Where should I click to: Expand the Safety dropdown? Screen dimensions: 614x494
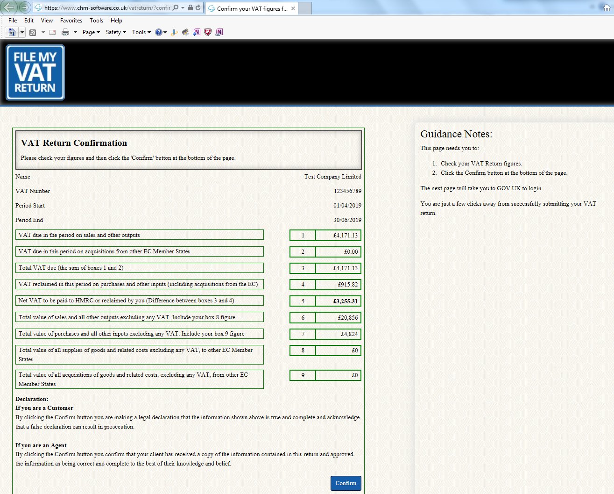coord(115,32)
